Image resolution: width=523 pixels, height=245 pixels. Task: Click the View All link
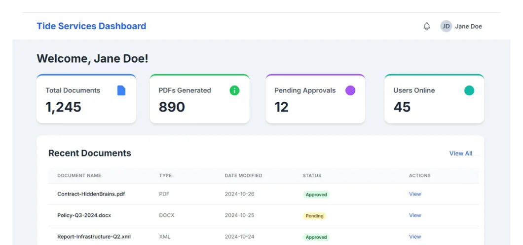coord(460,153)
